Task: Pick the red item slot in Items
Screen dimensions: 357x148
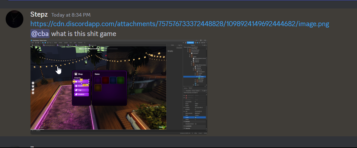Action: pos(105,80)
